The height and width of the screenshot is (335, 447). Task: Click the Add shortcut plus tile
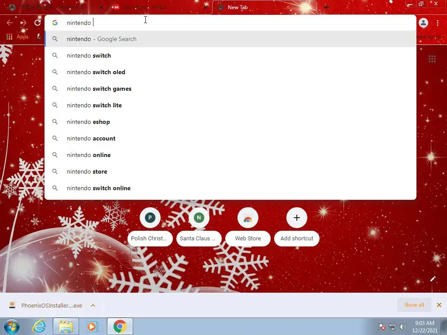pyautogui.click(x=297, y=227)
